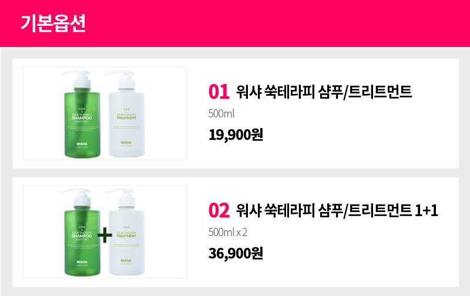Click the 19,900원 price
The image size is (470, 296).
tap(236, 135)
